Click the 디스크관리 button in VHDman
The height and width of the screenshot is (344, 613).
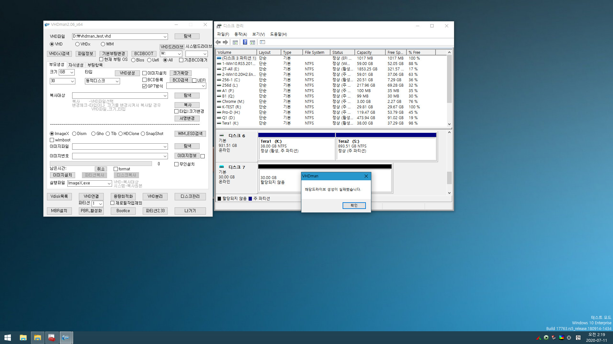click(190, 197)
